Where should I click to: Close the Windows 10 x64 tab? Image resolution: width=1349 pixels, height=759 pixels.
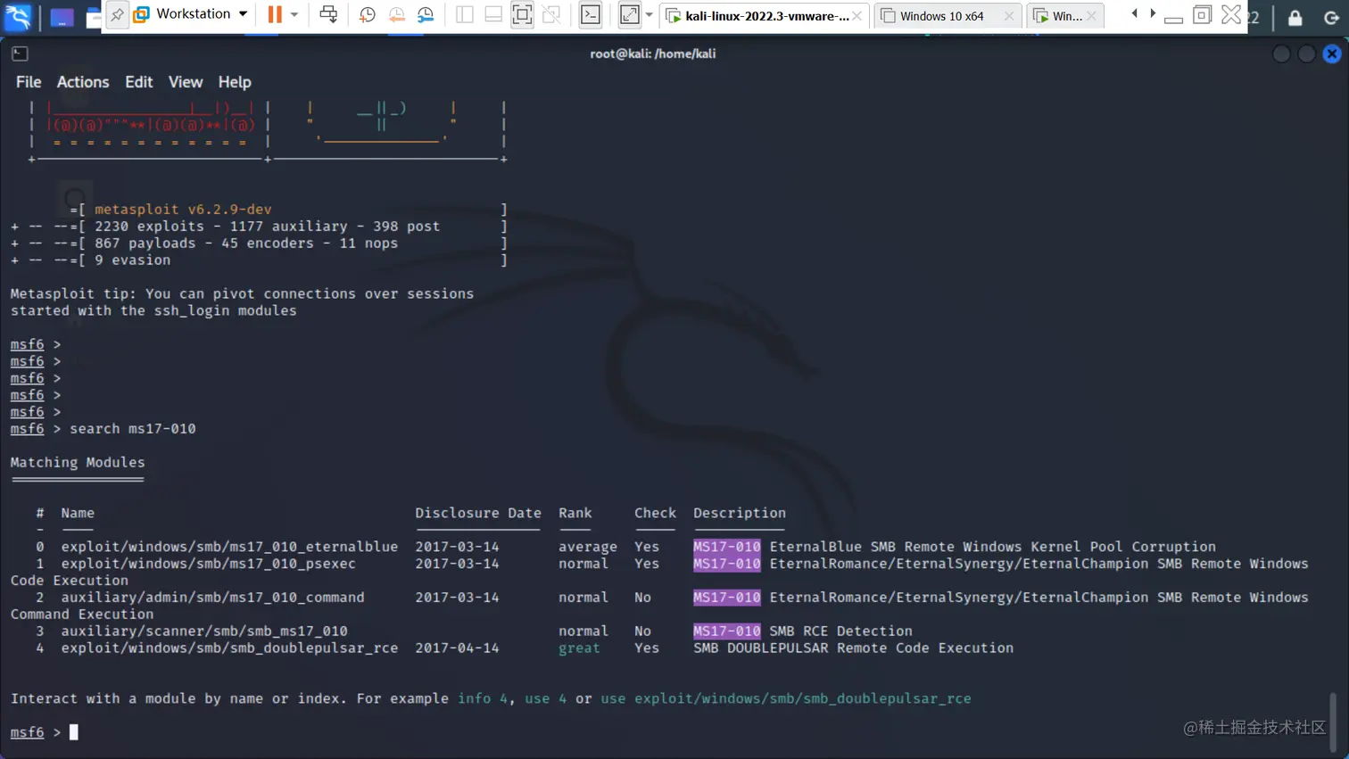1009,16
